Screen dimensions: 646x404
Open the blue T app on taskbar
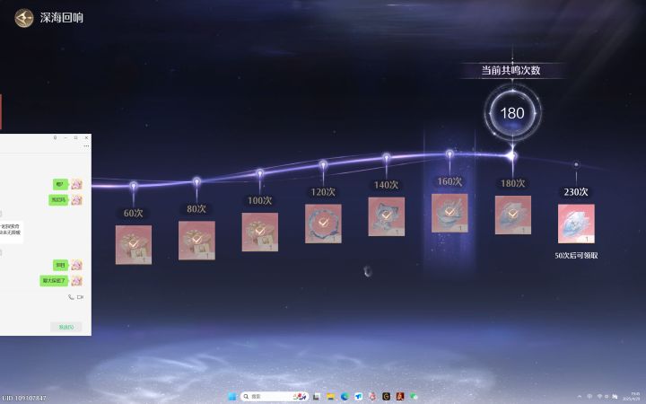point(359,397)
